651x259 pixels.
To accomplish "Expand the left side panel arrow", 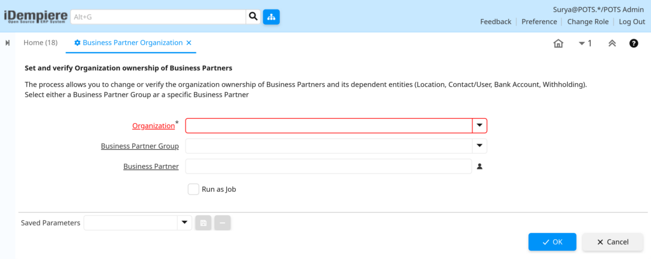I will pos(8,43).
